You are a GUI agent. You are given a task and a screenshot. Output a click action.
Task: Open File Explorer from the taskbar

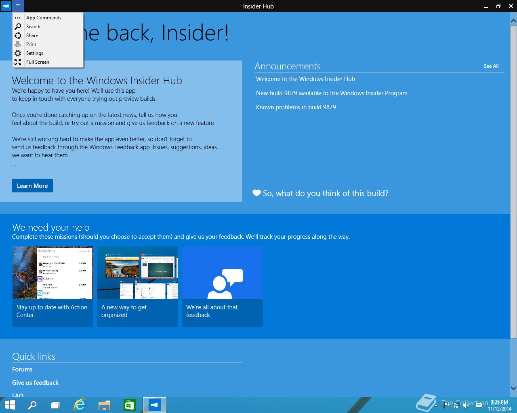104,405
